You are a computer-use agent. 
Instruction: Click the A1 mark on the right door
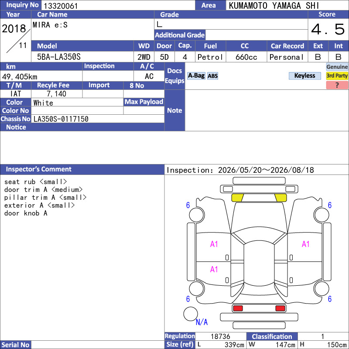(306, 244)
